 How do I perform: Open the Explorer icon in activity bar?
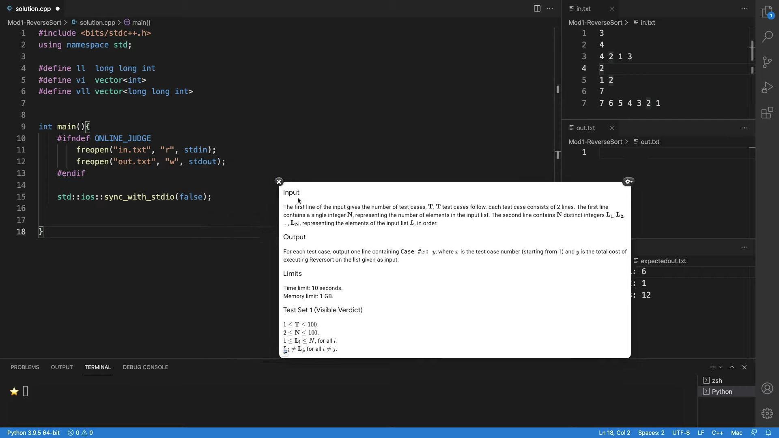click(x=767, y=12)
